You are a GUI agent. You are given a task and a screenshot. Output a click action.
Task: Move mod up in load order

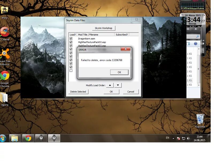pyautogui.click(x=110, y=85)
